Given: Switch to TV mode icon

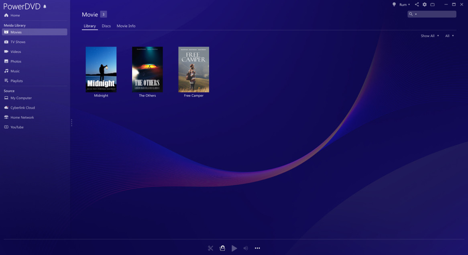Looking at the screenshot, I should tap(432, 4).
